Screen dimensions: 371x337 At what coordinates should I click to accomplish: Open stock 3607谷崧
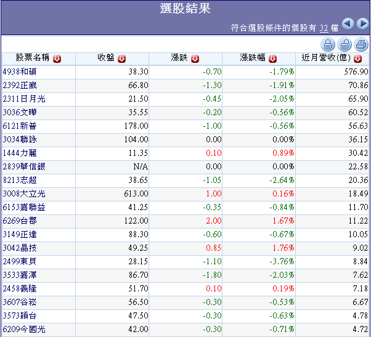20,302
